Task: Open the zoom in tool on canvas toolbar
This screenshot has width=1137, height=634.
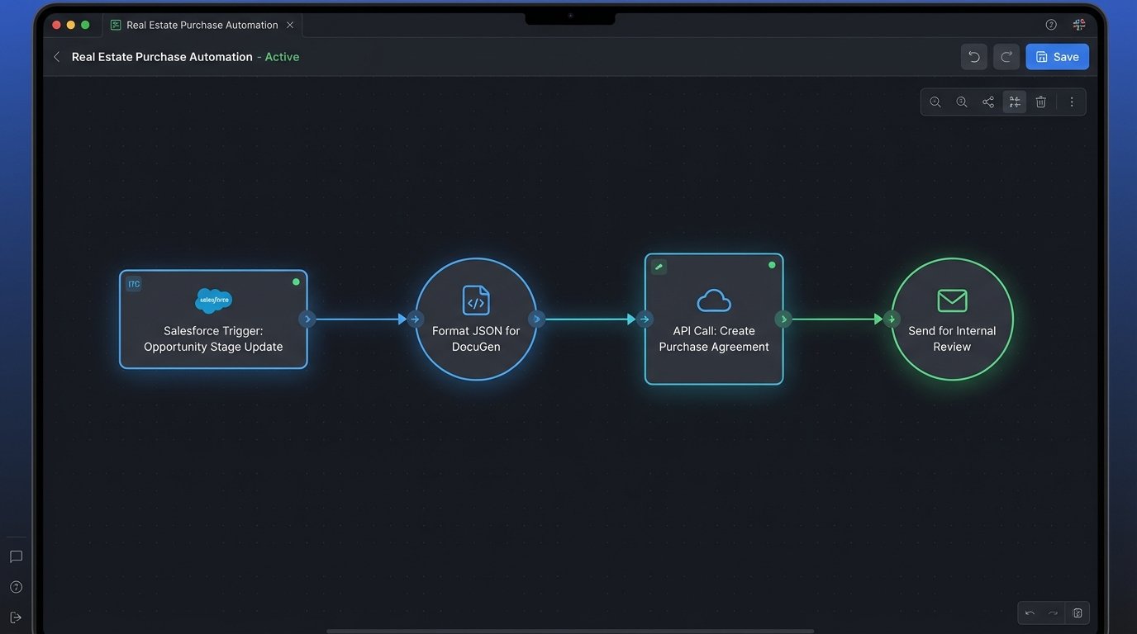Action: click(935, 102)
